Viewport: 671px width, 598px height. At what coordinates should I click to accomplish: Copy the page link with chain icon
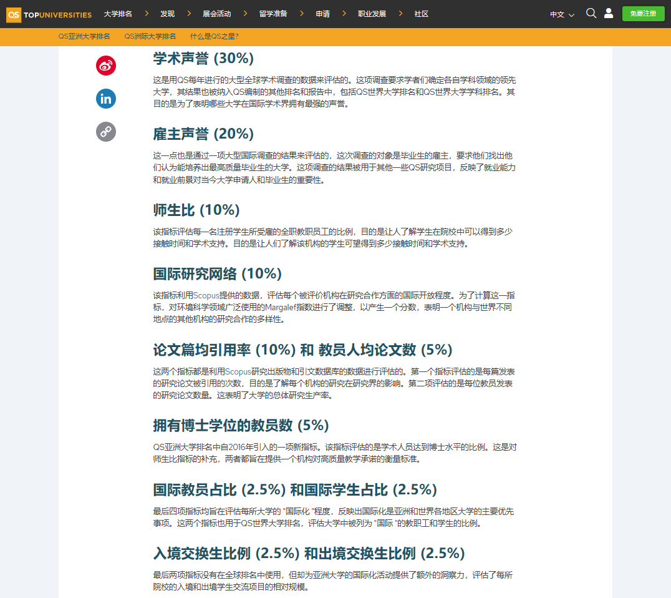tap(105, 132)
